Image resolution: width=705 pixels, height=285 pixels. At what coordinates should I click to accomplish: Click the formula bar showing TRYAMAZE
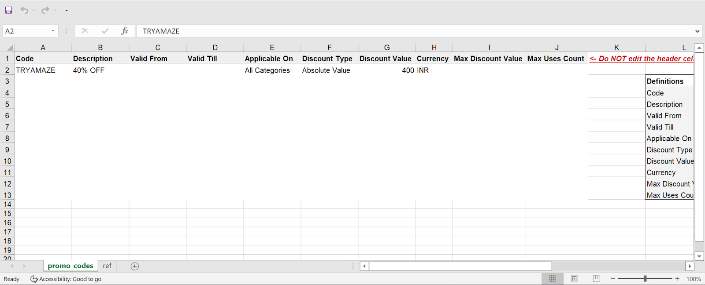(414, 31)
